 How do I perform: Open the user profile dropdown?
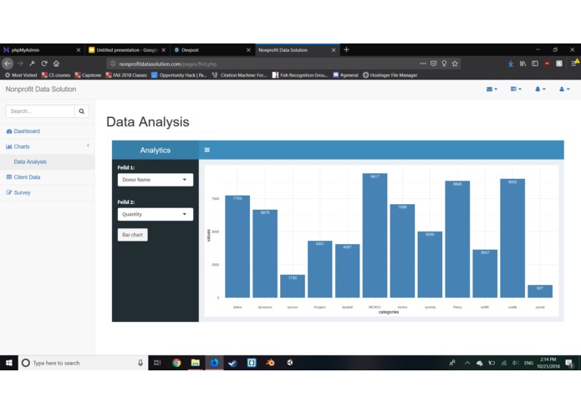click(x=564, y=89)
